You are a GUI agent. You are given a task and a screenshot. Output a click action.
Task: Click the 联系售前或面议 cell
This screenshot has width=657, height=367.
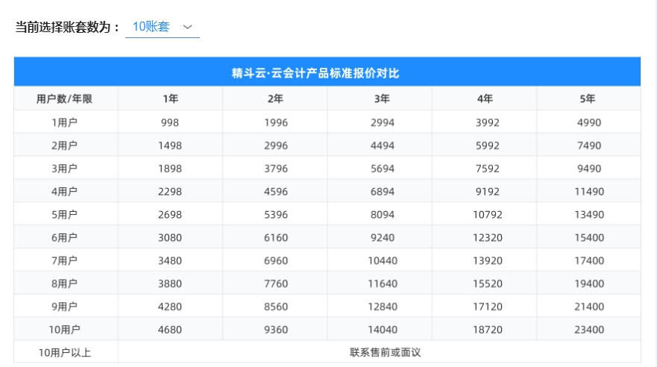[x=380, y=352]
